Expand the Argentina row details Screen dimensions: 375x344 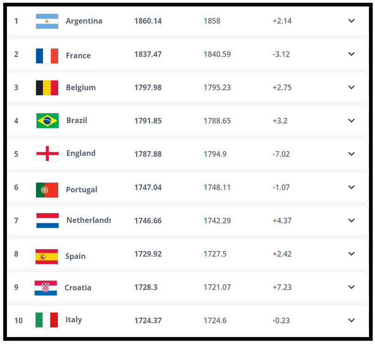tap(351, 21)
